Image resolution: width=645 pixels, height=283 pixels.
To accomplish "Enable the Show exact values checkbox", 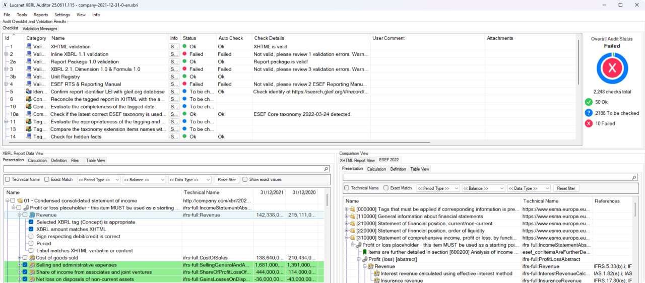I will tap(245, 179).
